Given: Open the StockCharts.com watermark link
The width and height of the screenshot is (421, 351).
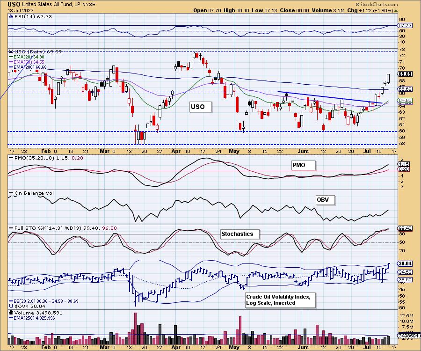Looking at the screenshot, I should [377, 4].
